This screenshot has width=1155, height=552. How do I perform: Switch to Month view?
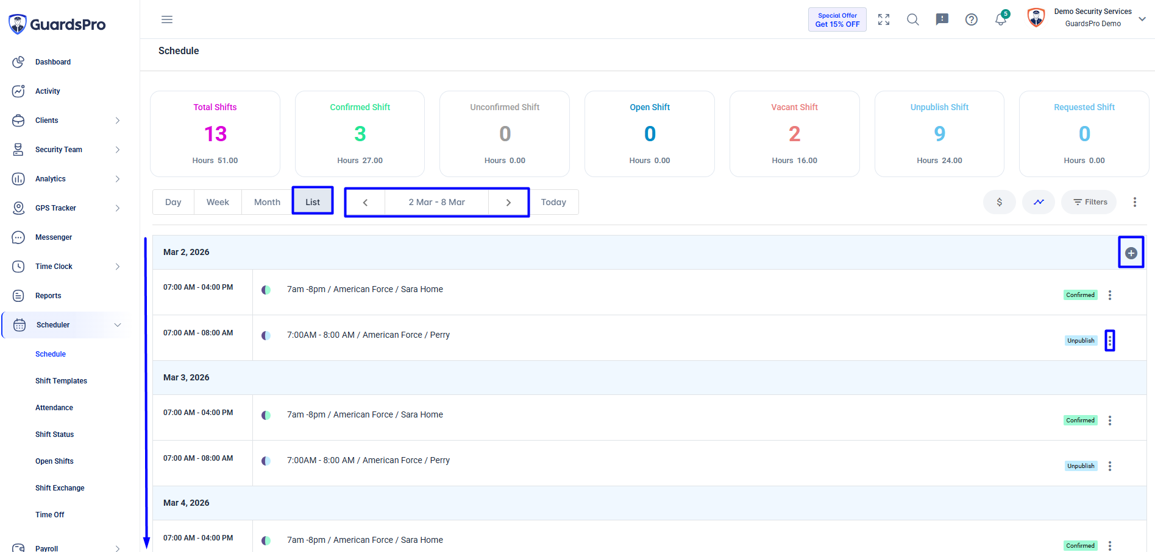pos(267,202)
